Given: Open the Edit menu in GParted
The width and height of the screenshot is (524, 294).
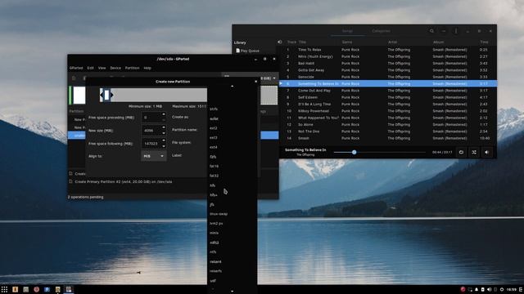Looking at the screenshot, I should pos(91,68).
